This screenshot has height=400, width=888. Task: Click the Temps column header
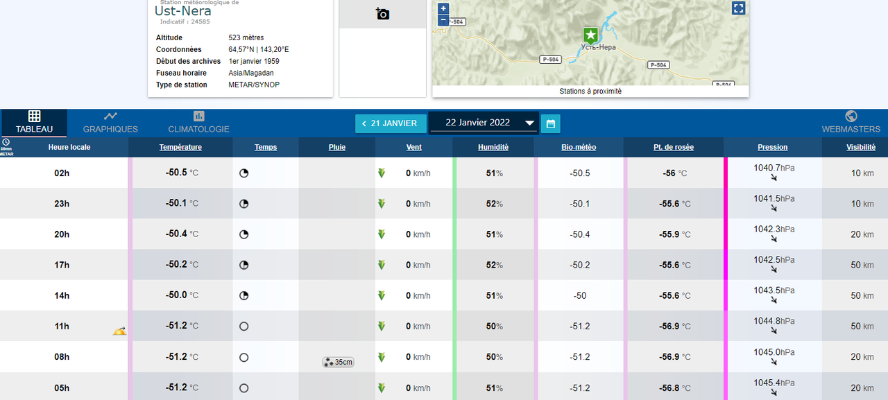click(x=266, y=147)
